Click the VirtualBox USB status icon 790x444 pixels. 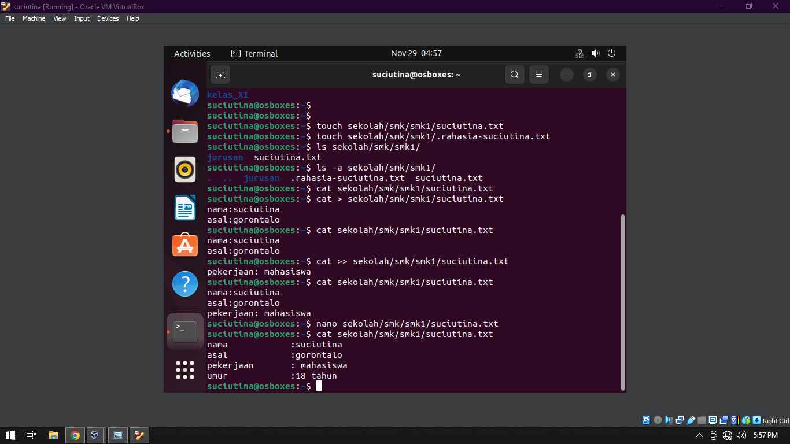[x=691, y=420]
